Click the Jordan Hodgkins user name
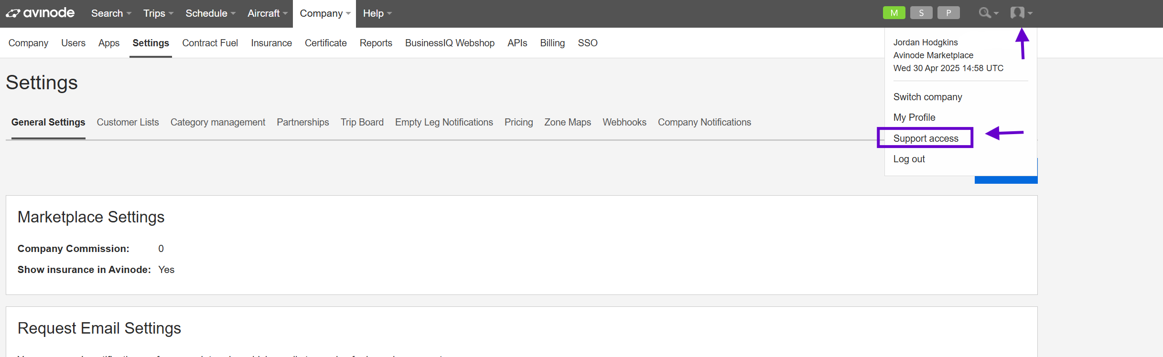The height and width of the screenshot is (357, 1163). [x=926, y=42]
